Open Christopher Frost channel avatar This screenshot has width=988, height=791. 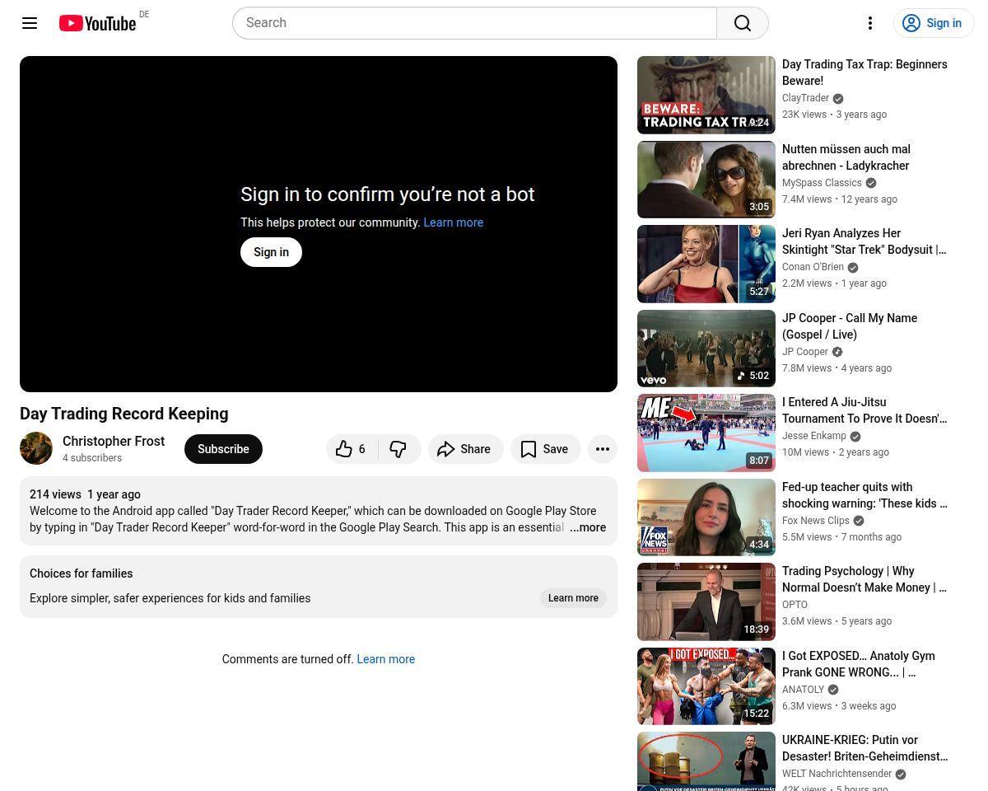(x=36, y=449)
